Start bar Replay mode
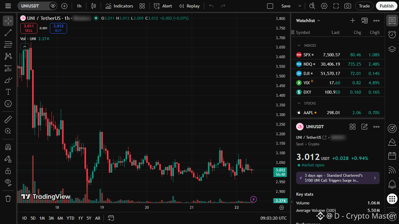399x224 pixels. 189,6
